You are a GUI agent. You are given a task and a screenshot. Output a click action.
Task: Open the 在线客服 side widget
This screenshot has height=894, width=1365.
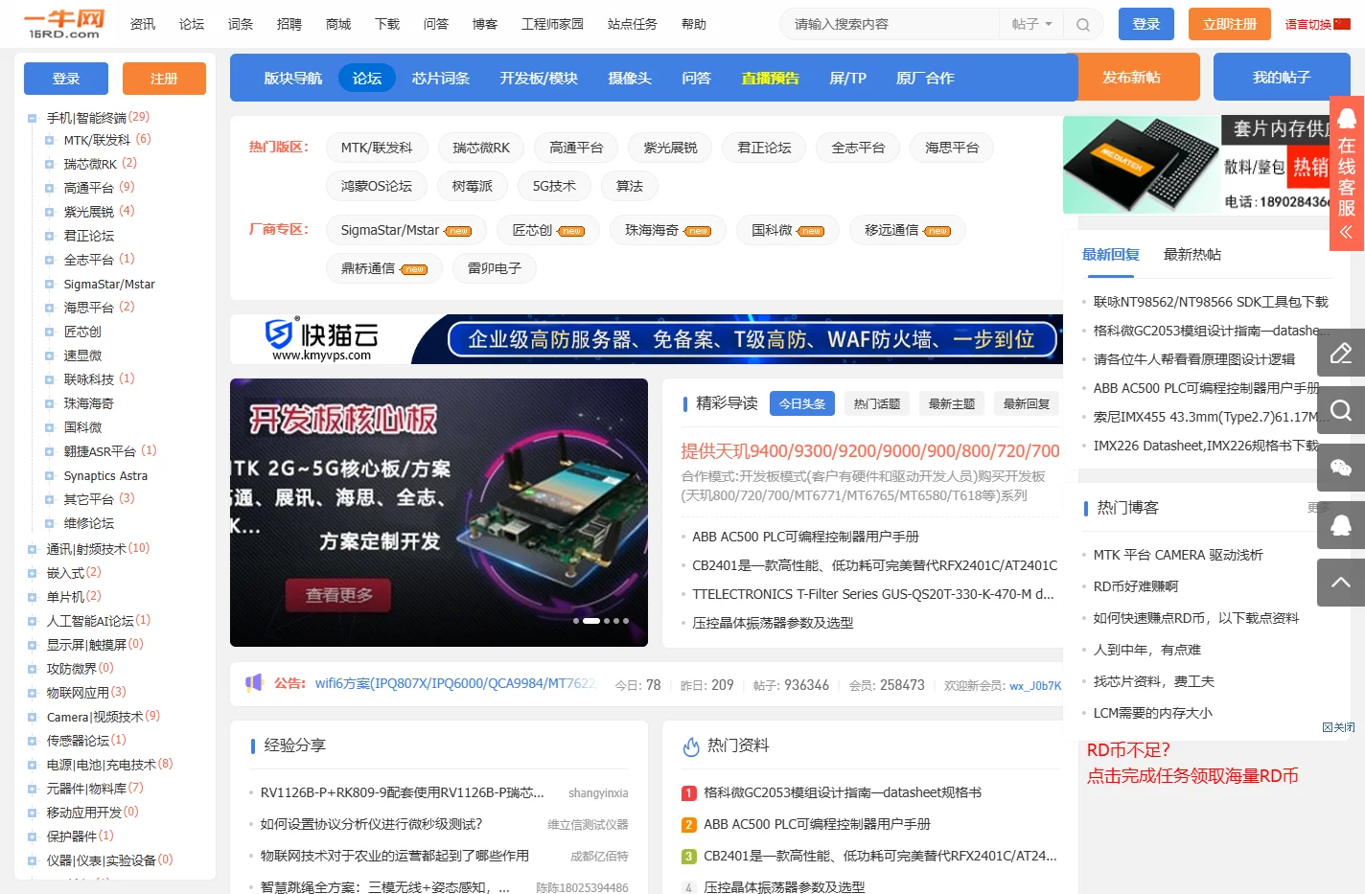1347,173
